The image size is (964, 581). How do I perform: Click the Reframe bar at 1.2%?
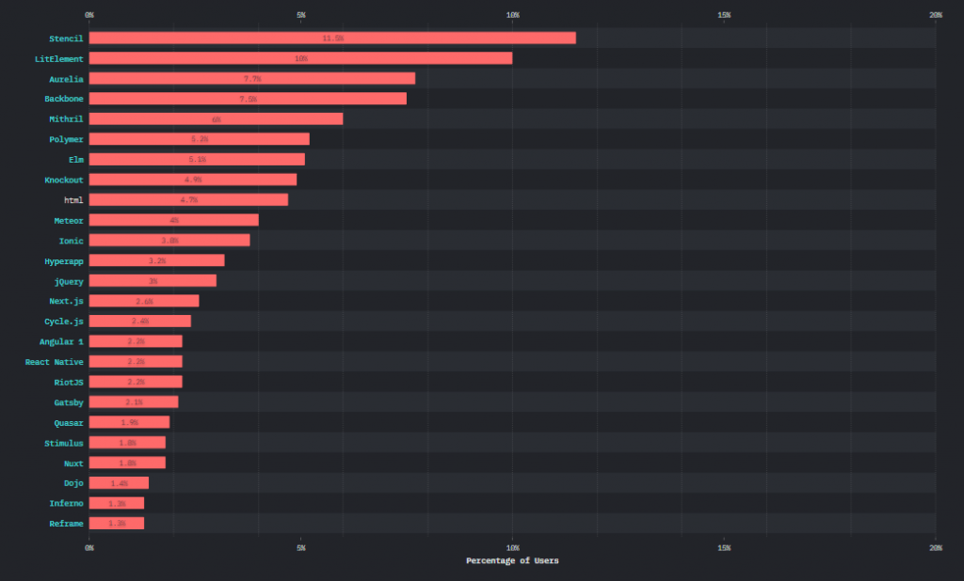tap(116, 523)
